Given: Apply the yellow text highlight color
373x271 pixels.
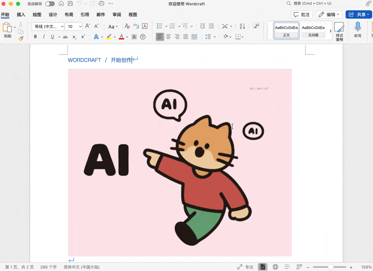Looking at the screenshot, I should pos(109,37).
